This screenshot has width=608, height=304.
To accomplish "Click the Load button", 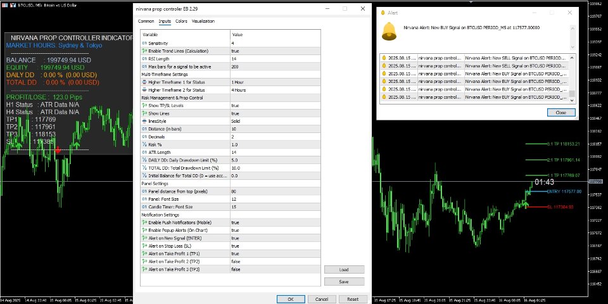I will click(x=344, y=270).
